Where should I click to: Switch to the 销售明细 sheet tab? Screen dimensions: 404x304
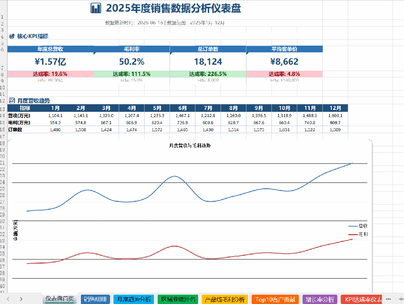[x=95, y=300]
